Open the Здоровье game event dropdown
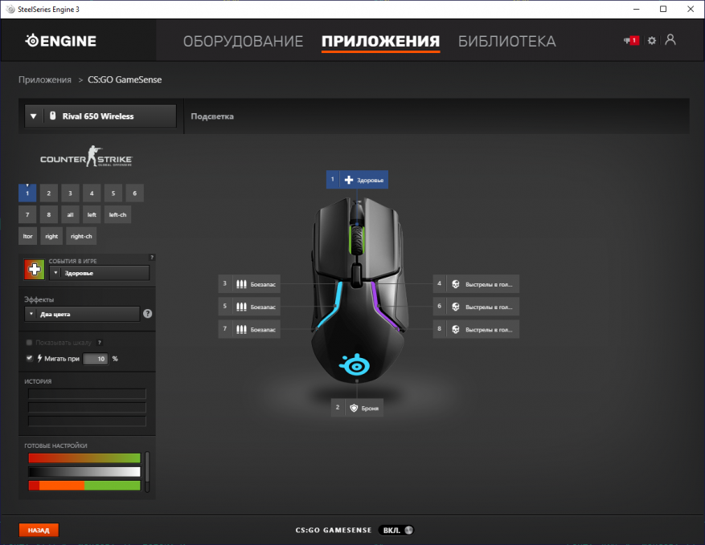Viewport: 705px width, 545px height. coord(100,273)
